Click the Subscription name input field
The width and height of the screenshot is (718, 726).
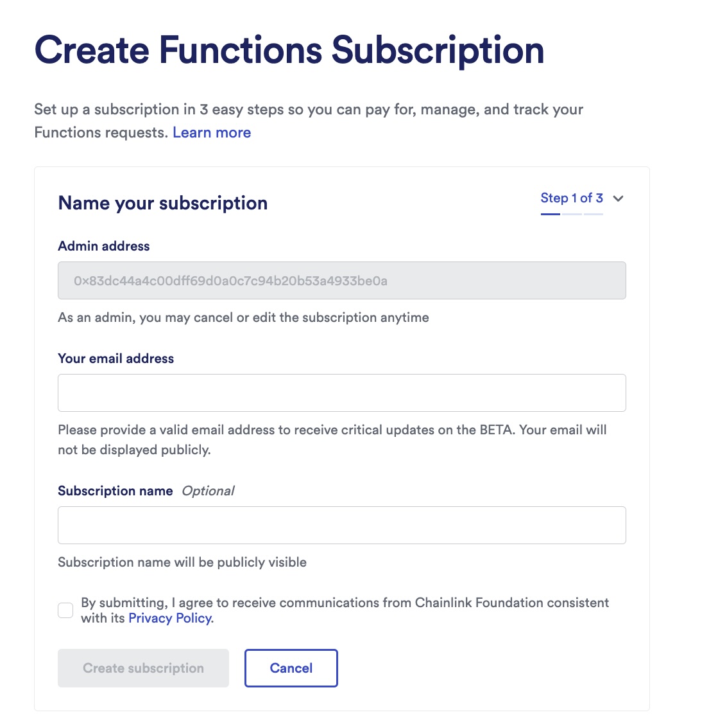[x=341, y=525]
